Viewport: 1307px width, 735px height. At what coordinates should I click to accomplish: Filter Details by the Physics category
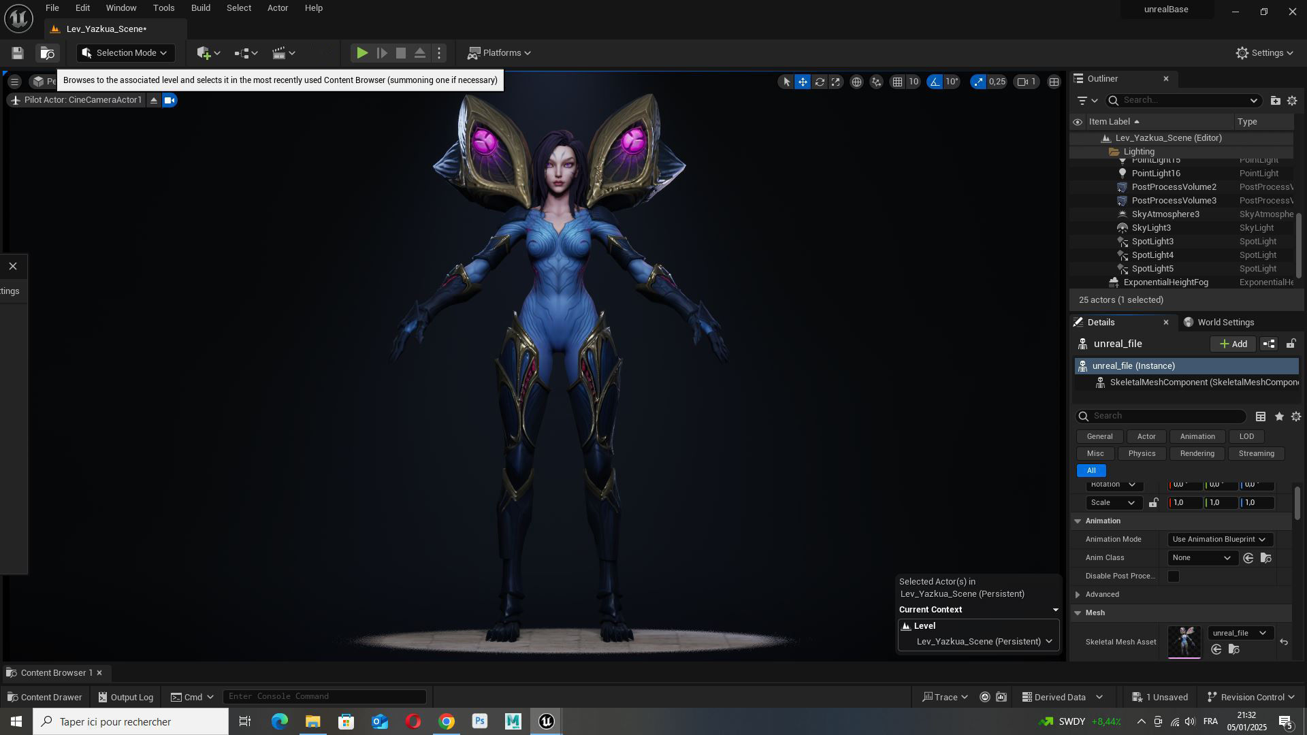1142,454
